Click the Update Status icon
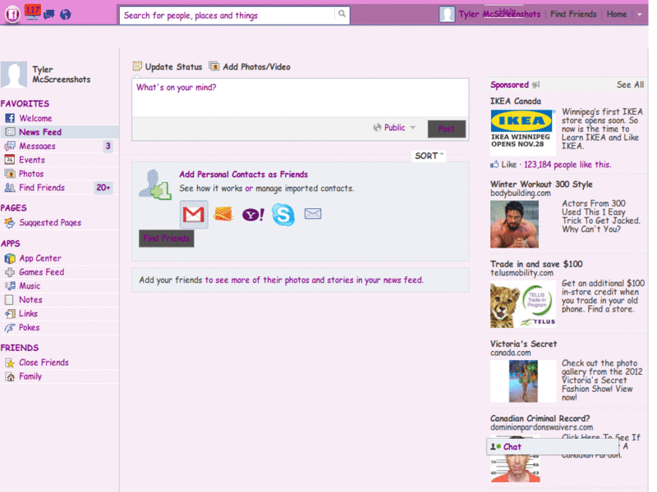The width and height of the screenshot is (657, 492). click(x=137, y=66)
